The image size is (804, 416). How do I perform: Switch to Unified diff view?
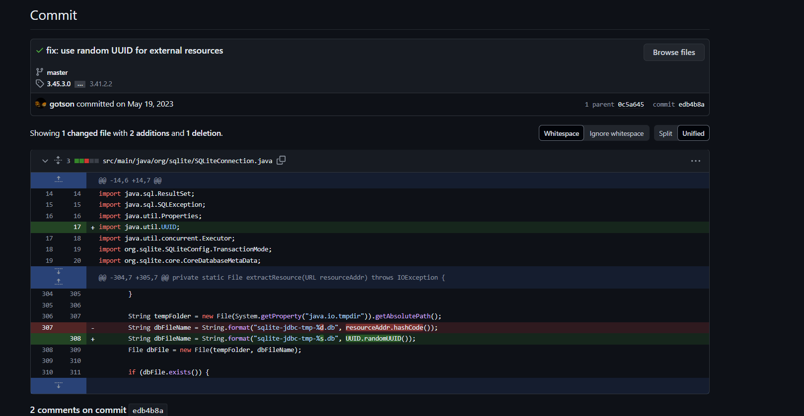[x=693, y=133]
